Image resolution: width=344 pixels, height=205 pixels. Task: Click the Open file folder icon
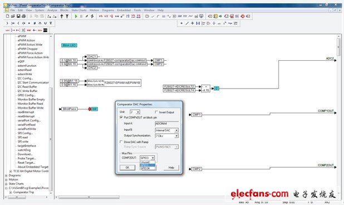tap(13, 16)
